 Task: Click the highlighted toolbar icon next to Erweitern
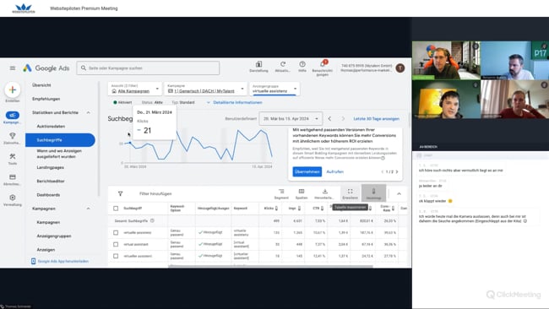point(373,193)
